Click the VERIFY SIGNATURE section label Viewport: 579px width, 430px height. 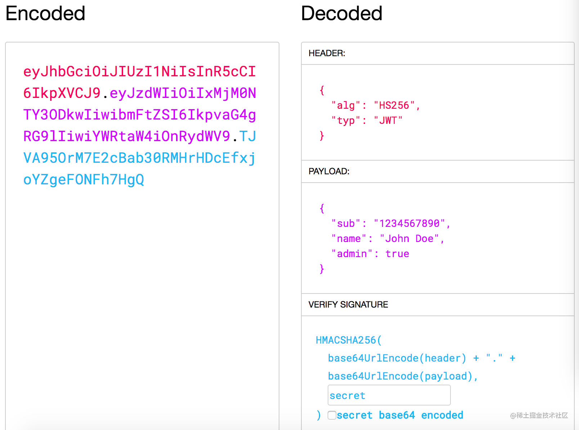click(x=348, y=305)
